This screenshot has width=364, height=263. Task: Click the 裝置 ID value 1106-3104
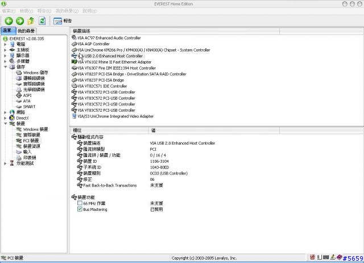(159, 161)
